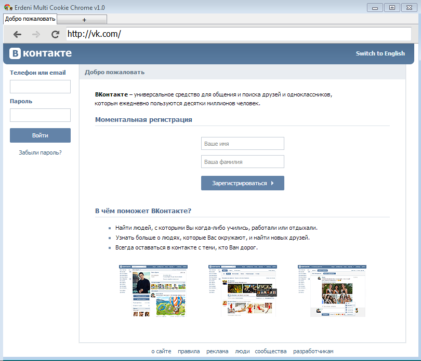Click the Ваше имя input field
Viewport: 421px width, 361px height.
click(x=242, y=144)
